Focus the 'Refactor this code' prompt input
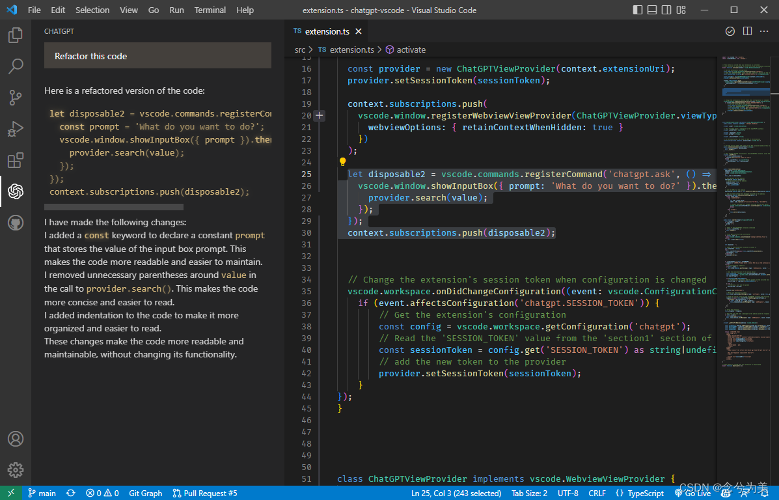The width and height of the screenshot is (779, 500). click(x=157, y=56)
